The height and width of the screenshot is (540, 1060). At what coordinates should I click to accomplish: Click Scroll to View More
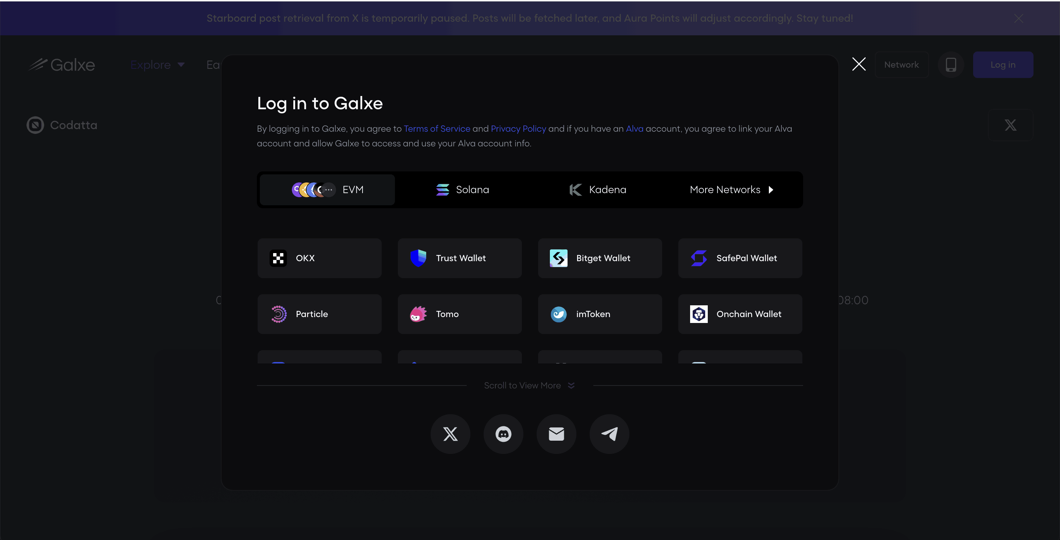(x=529, y=386)
